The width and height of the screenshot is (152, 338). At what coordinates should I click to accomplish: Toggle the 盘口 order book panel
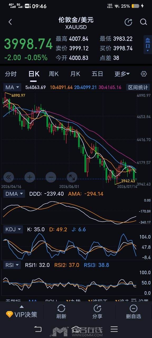pyautogui.click(x=148, y=45)
